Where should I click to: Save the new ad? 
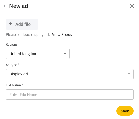tap(125, 111)
